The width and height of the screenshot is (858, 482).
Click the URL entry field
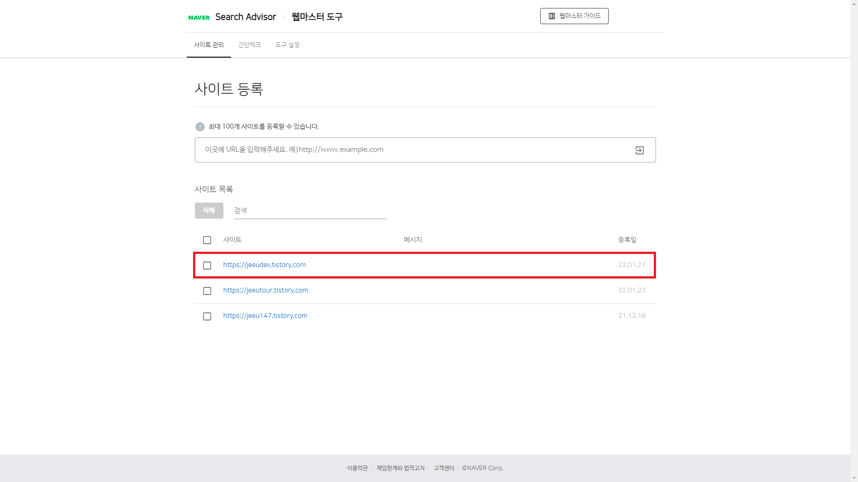tap(411, 150)
